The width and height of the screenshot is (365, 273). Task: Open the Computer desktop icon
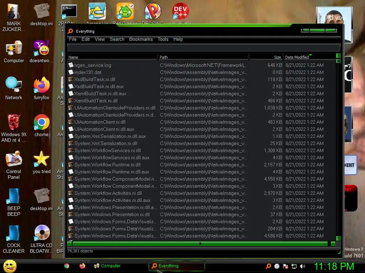tap(14, 52)
